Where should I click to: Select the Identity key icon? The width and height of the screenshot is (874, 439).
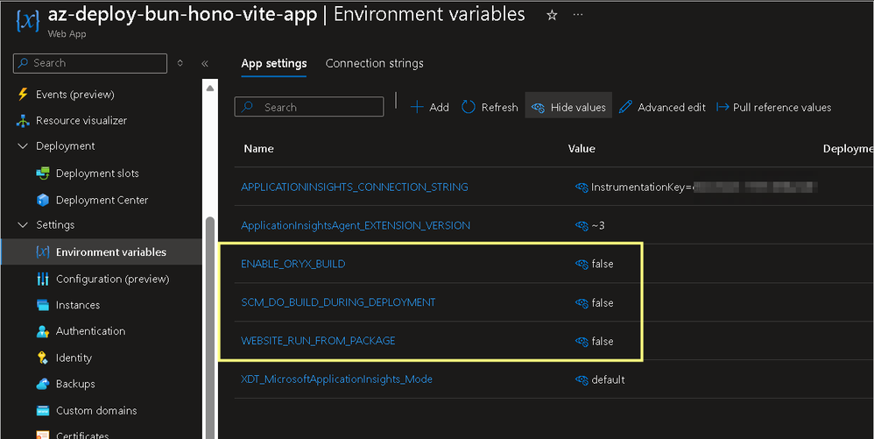[x=42, y=358]
